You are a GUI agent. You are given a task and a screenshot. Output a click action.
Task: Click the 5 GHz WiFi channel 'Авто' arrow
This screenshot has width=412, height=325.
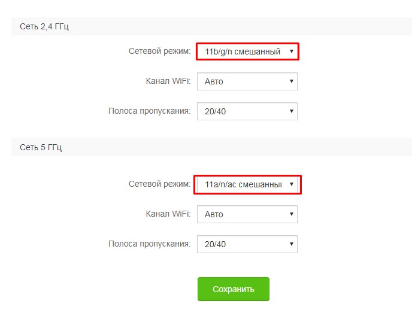coord(292,214)
